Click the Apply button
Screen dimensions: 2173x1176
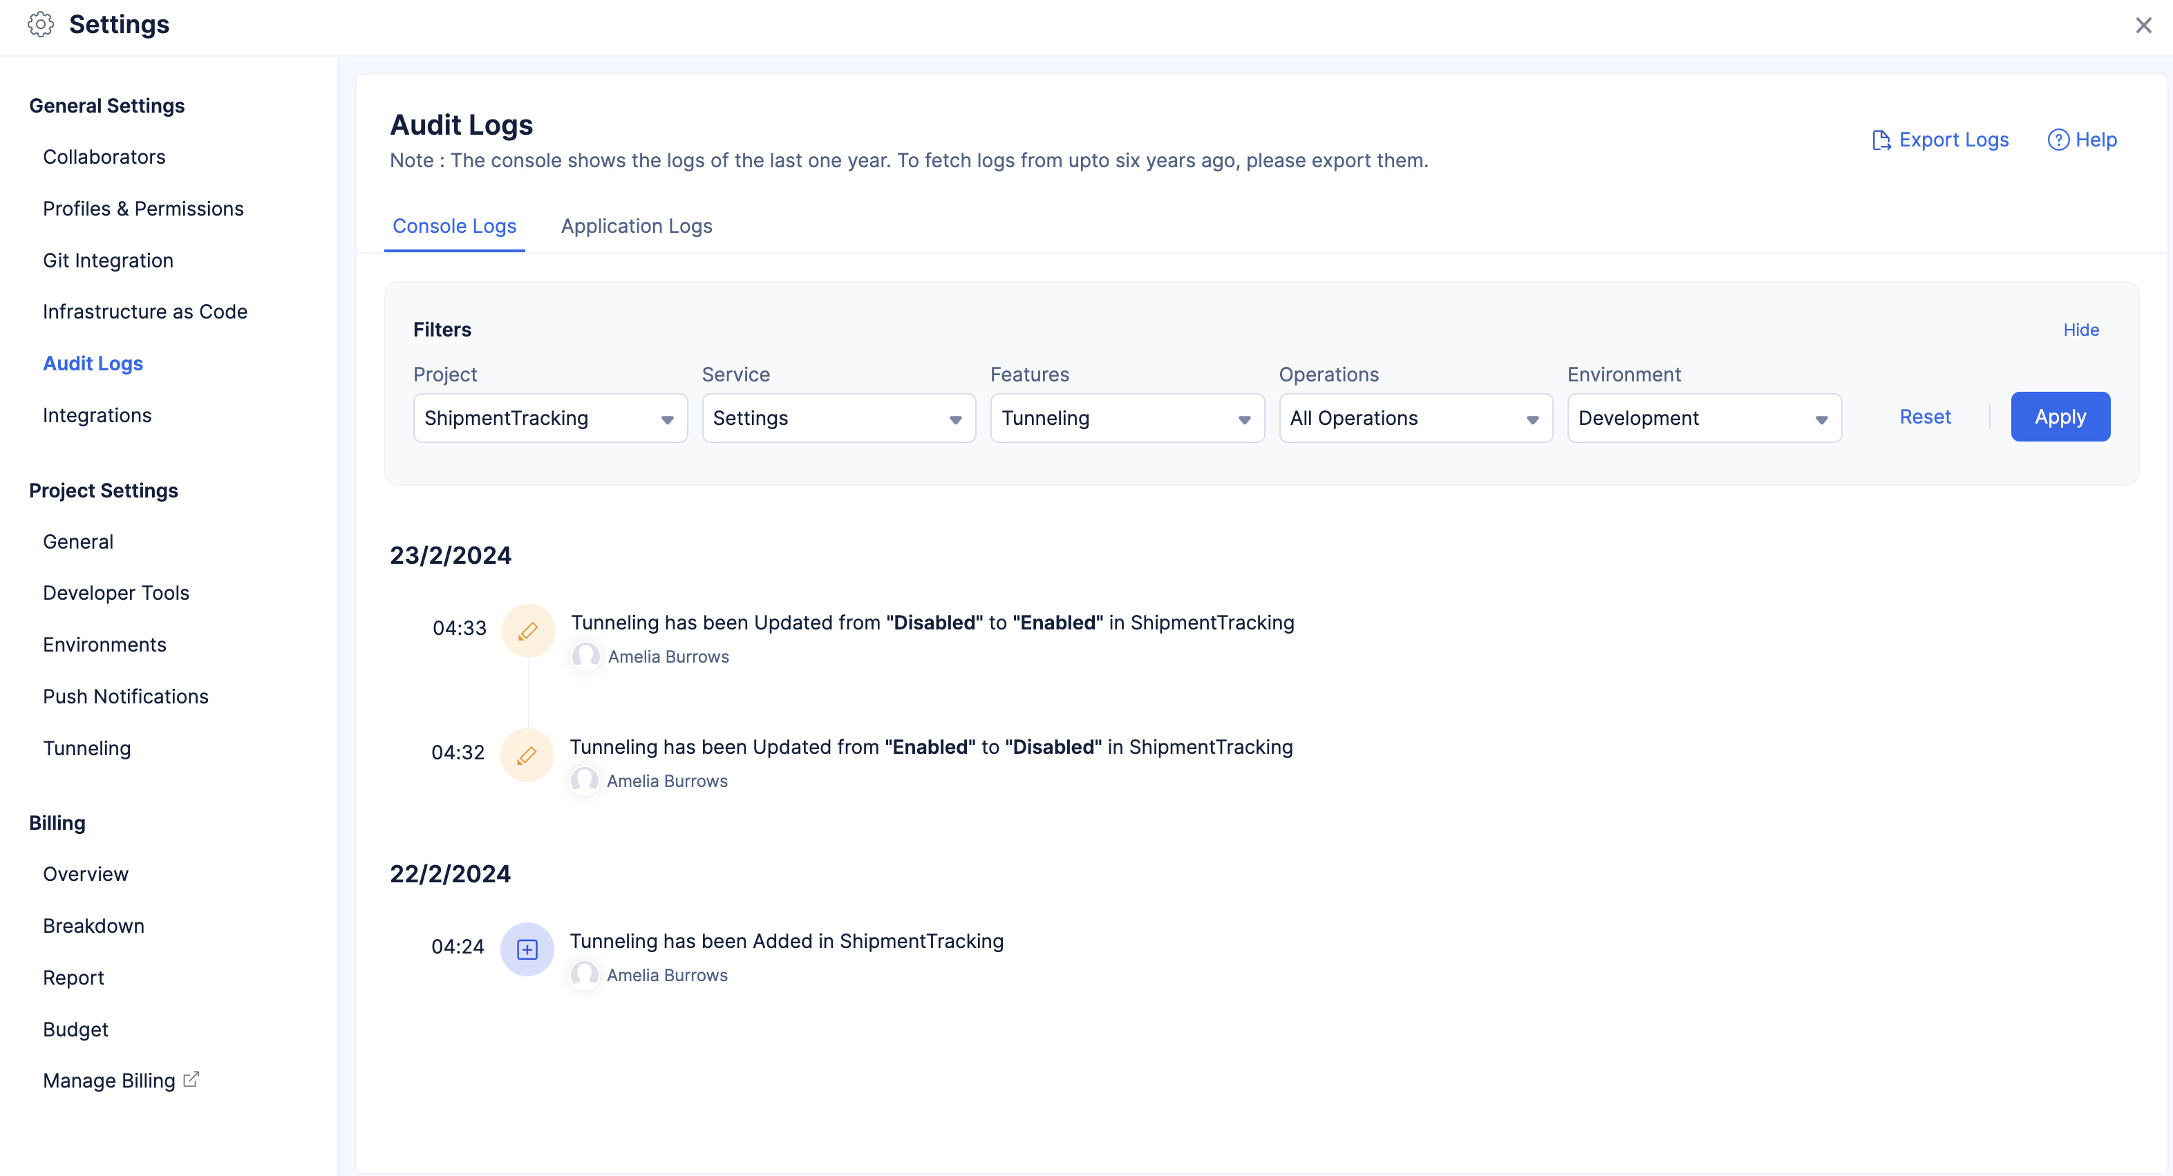click(x=2060, y=417)
